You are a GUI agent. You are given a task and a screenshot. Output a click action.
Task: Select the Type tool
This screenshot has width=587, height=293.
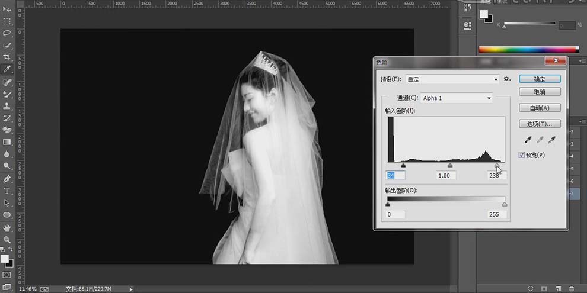[7, 191]
